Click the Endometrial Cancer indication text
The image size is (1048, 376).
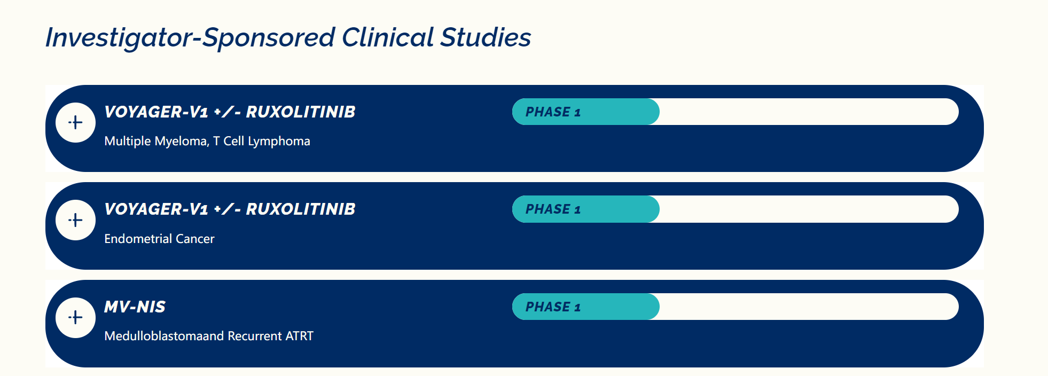(x=159, y=239)
